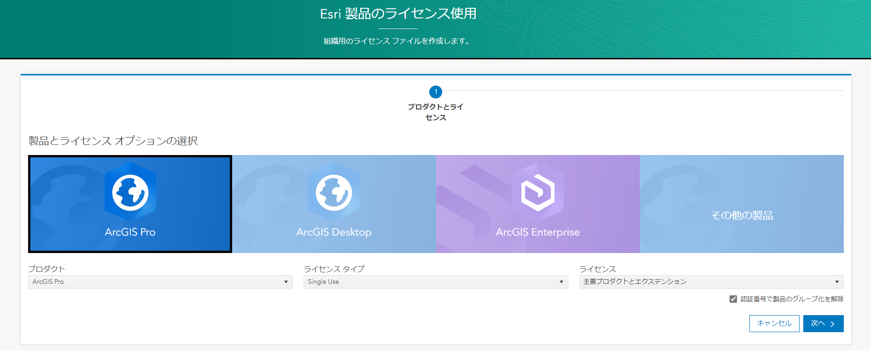Select the ArcGIS Pro product card
Viewport: 871px width, 351px height.
[130, 204]
